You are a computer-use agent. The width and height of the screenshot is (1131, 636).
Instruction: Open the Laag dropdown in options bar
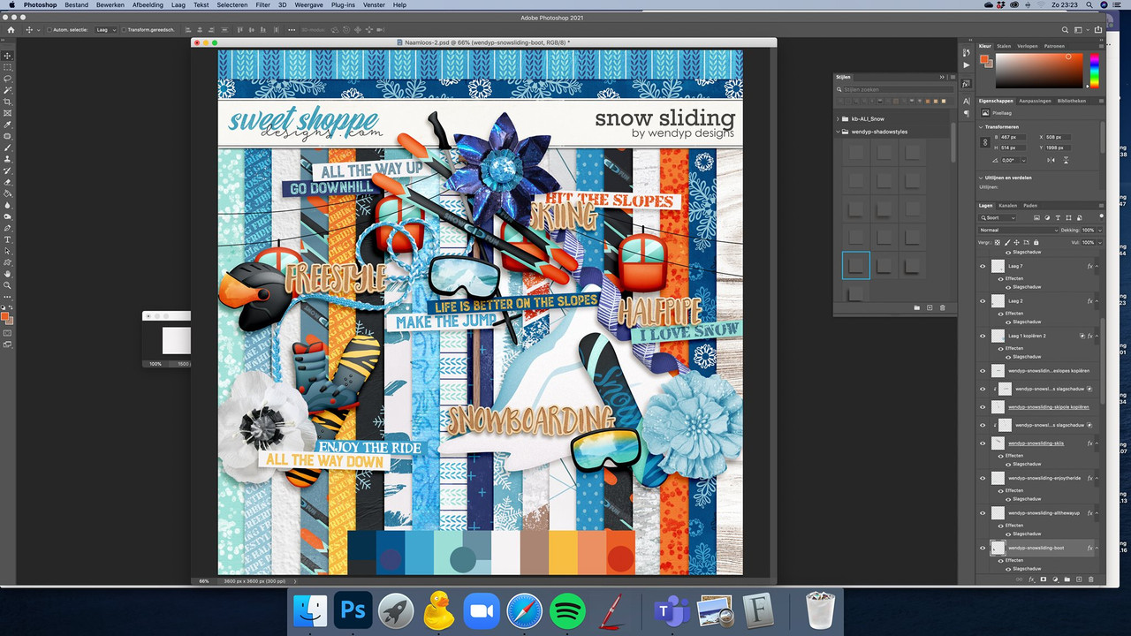pos(106,30)
